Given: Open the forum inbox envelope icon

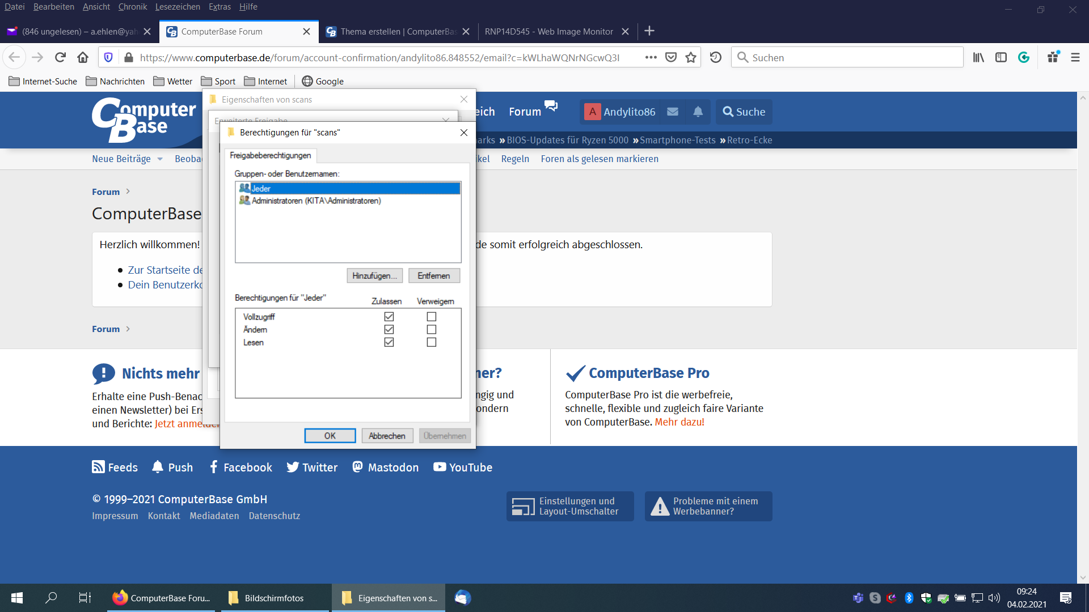Looking at the screenshot, I should pos(673,112).
